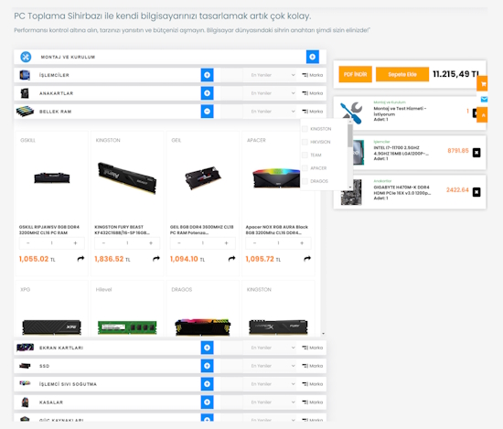Collapse the Bellek RAM section
The width and height of the screenshot is (503, 429).
click(208, 112)
